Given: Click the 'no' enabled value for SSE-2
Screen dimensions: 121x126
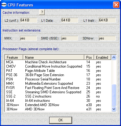Looking at the screenshot, I should click(x=98, y=96).
